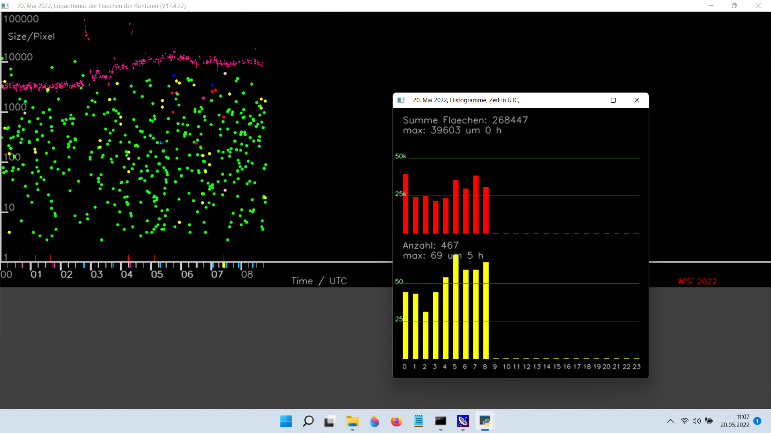The height and width of the screenshot is (433, 771).
Task: Minimize the Histogramme window
Action: [590, 100]
